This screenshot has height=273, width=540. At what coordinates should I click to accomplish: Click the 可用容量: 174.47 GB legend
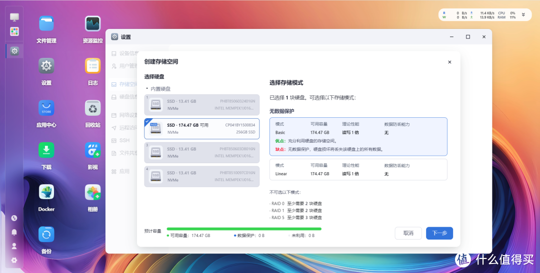[x=188, y=236]
